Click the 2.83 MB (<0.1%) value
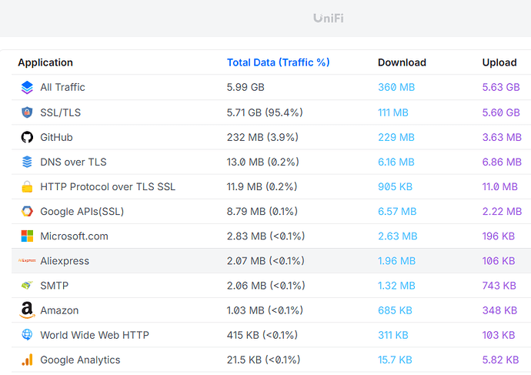The width and height of the screenshot is (531, 375). point(265,236)
